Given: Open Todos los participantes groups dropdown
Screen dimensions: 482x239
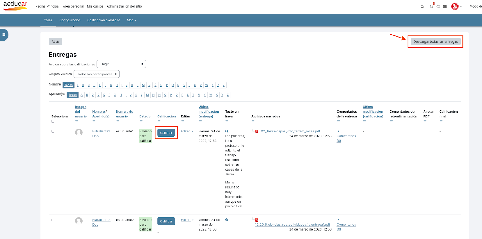Looking at the screenshot, I should coord(96,74).
